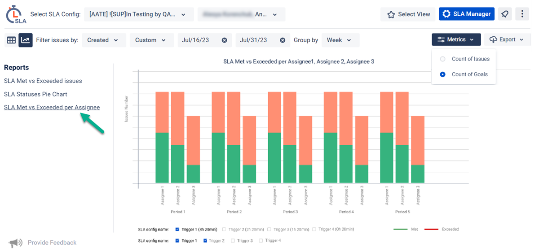Select the chart view icon
The width and height of the screenshot is (539, 252).
coord(25,40)
